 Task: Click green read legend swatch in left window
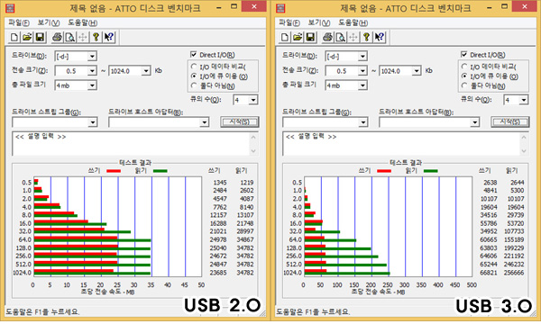click(160, 171)
